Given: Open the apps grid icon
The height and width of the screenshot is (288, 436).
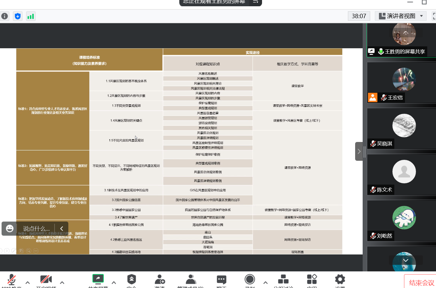Looking at the screenshot, I should coord(312,279).
